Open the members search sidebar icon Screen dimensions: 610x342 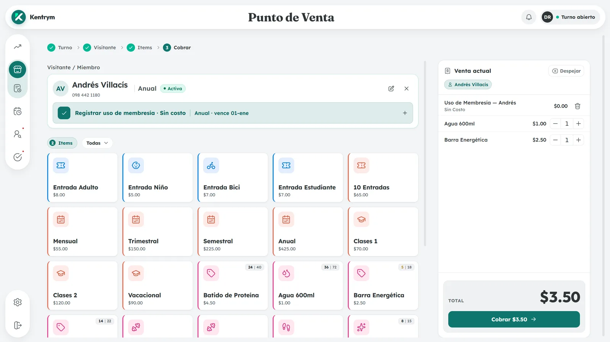click(18, 134)
